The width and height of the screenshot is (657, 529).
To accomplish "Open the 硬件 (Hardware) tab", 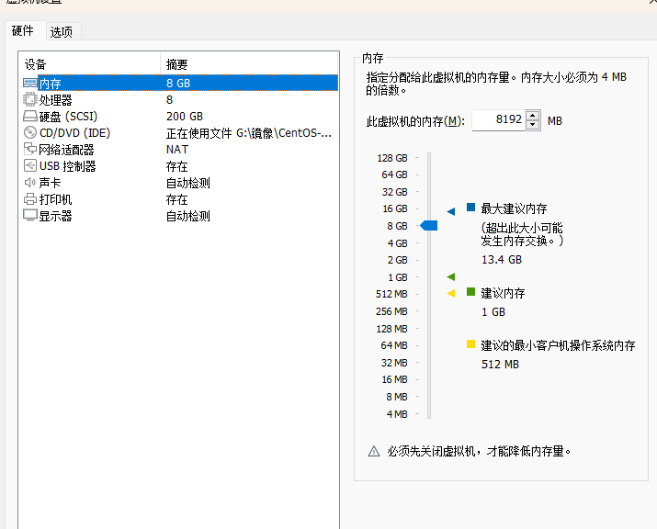I will (x=23, y=31).
